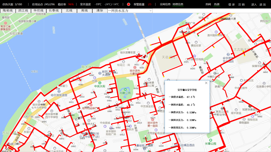The height and width of the screenshot is (152, 271).
Task: Toggle the 热源 view
Action: point(217,4)
